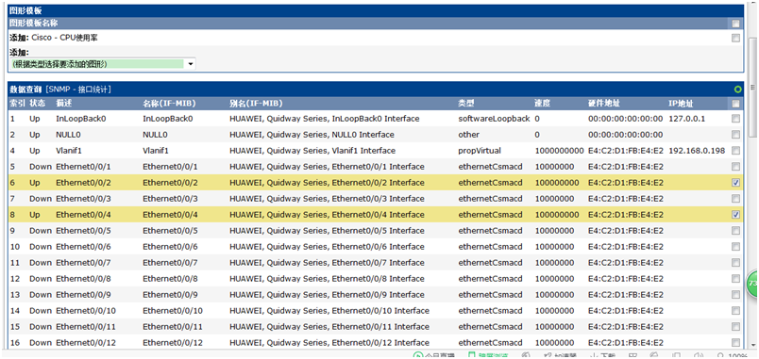Image resolution: width=759 pixels, height=359 pixels.
Task: Click the 图形模板 section title
Action: tap(25, 9)
